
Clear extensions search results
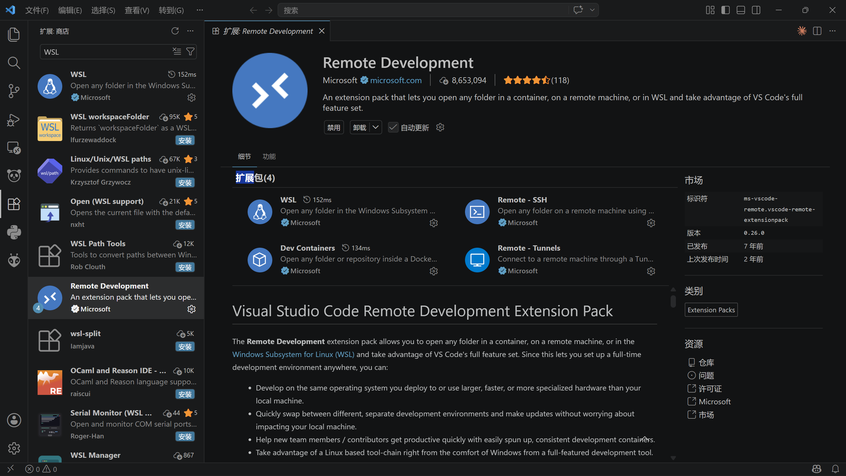pos(177,51)
